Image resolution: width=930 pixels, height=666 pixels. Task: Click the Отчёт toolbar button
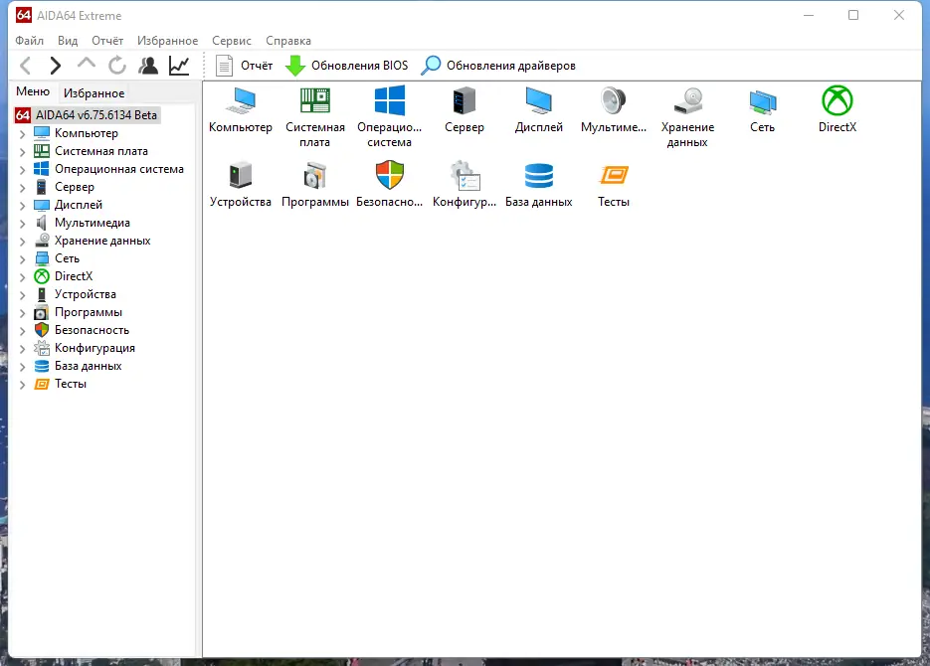tap(244, 66)
